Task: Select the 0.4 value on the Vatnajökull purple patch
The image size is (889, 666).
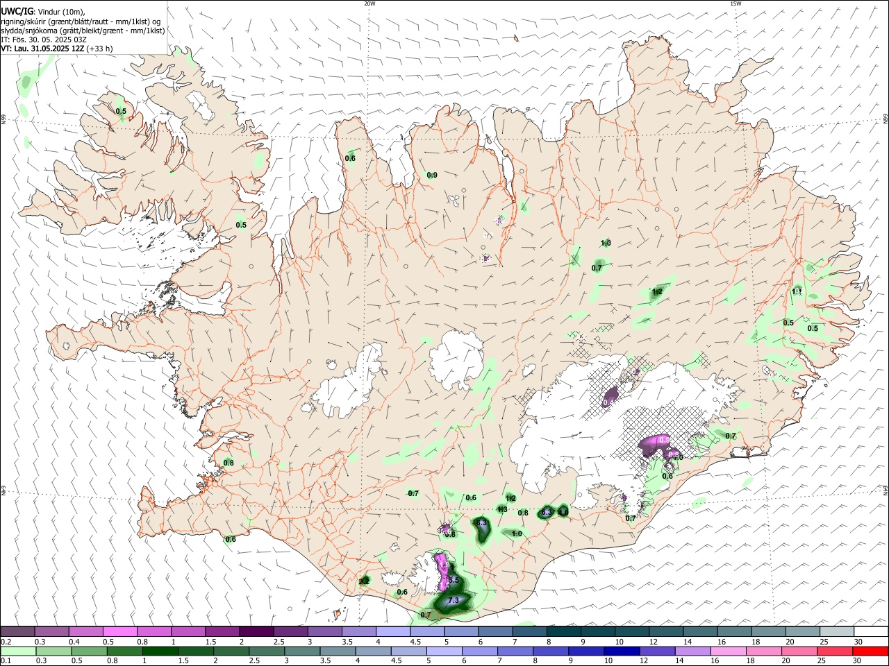Action: (x=610, y=402)
